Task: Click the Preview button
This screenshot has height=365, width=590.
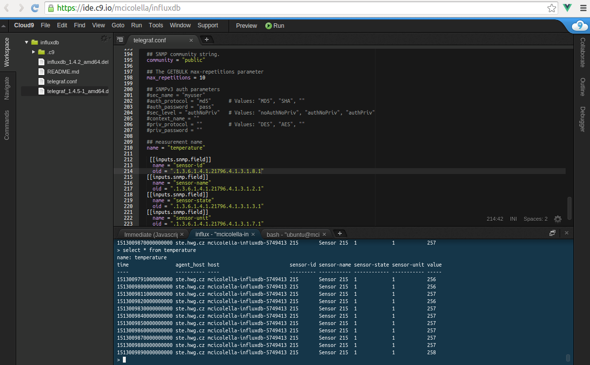Action: (x=246, y=26)
